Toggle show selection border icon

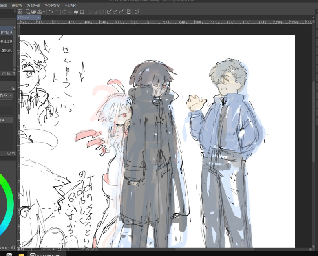coord(102,12)
